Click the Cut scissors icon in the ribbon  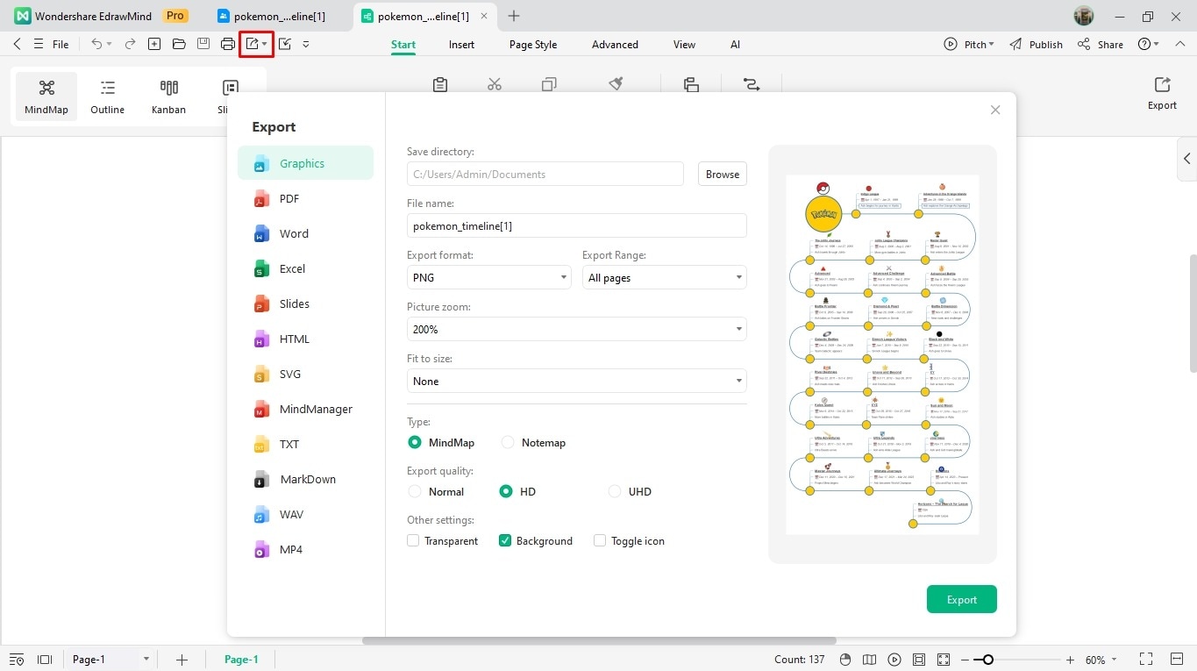click(x=495, y=84)
